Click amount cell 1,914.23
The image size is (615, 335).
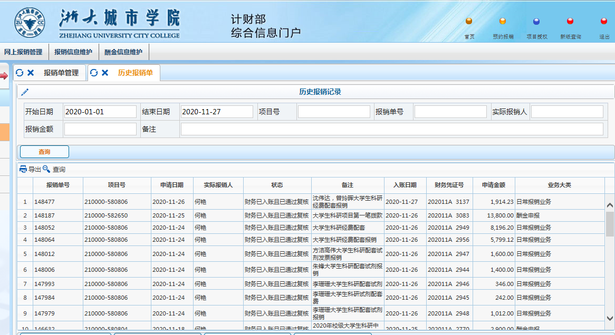click(502, 202)
